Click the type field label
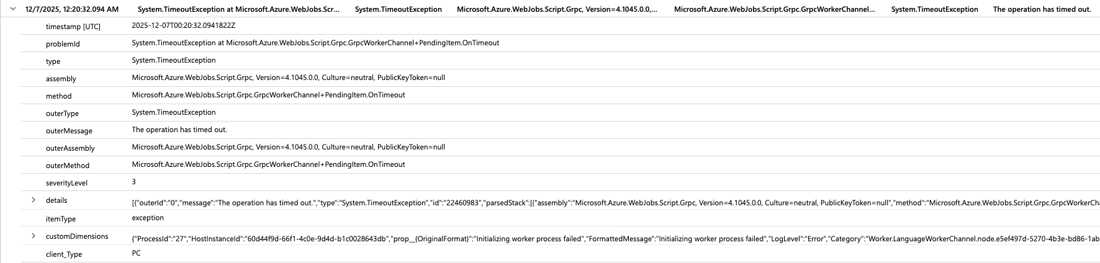Screen dimensions: 1100x263 53,61
